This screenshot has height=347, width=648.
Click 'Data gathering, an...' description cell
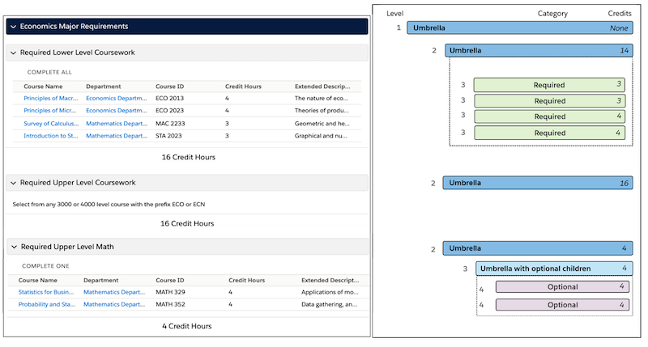click(x=330, y=304)
